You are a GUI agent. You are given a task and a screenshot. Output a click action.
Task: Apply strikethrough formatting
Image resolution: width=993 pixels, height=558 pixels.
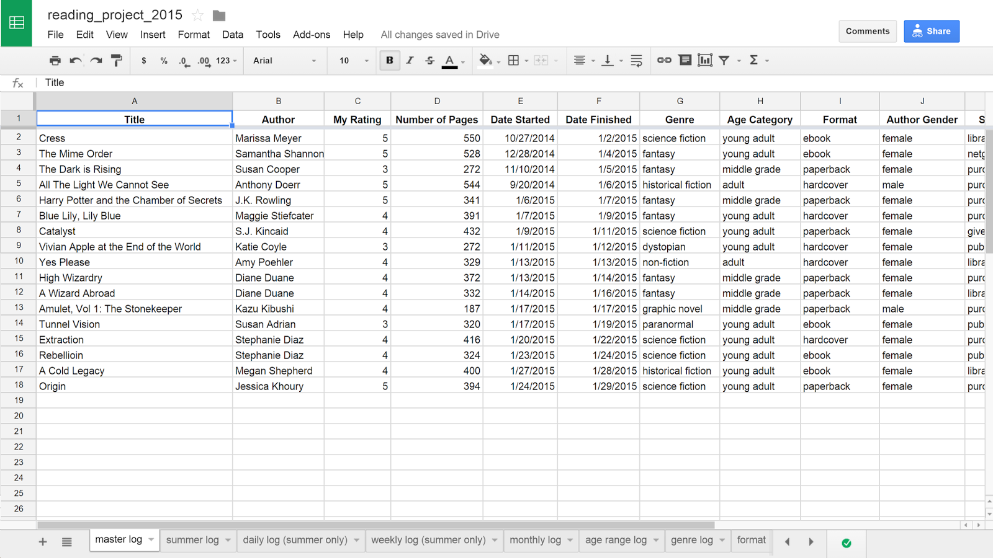429,60
